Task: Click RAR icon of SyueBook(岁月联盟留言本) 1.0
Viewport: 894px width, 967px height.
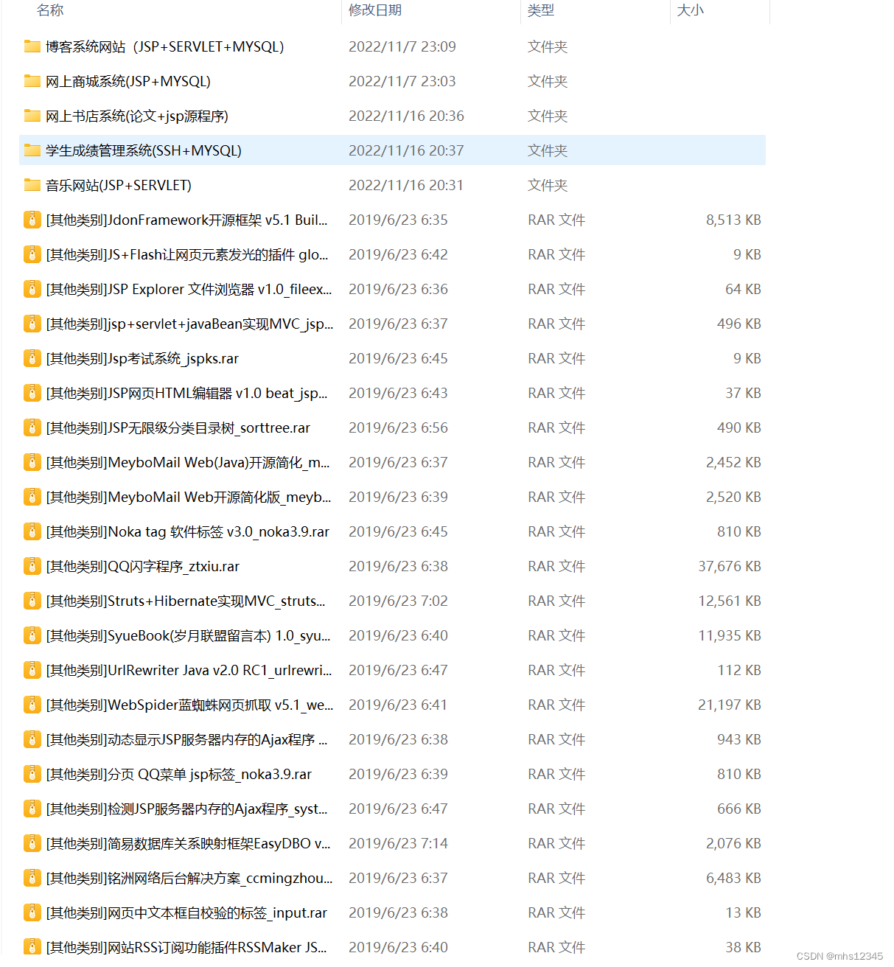Action: tap(32, 635)
